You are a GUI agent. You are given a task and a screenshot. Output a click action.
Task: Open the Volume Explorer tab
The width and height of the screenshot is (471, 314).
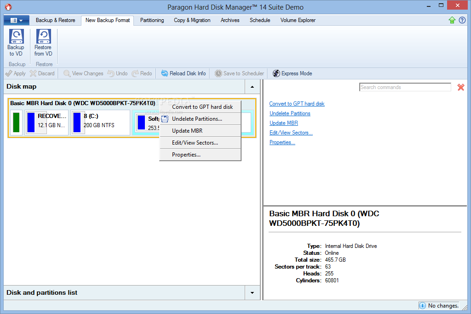[298, 20]
